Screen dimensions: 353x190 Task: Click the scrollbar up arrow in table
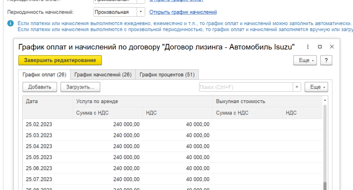(325, 100)
